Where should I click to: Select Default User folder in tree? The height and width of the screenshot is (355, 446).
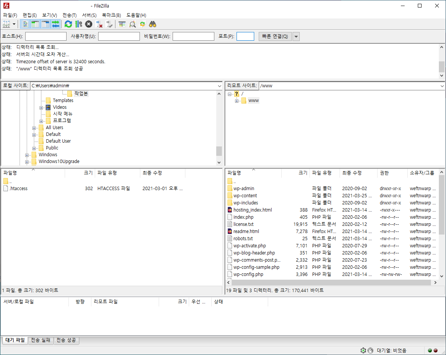(x=58, y=141)
